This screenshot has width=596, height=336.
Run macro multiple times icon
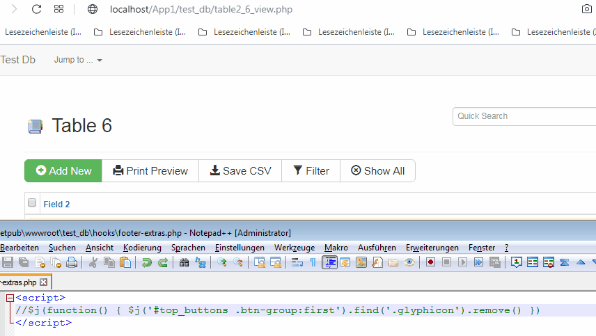pos(478,262)
